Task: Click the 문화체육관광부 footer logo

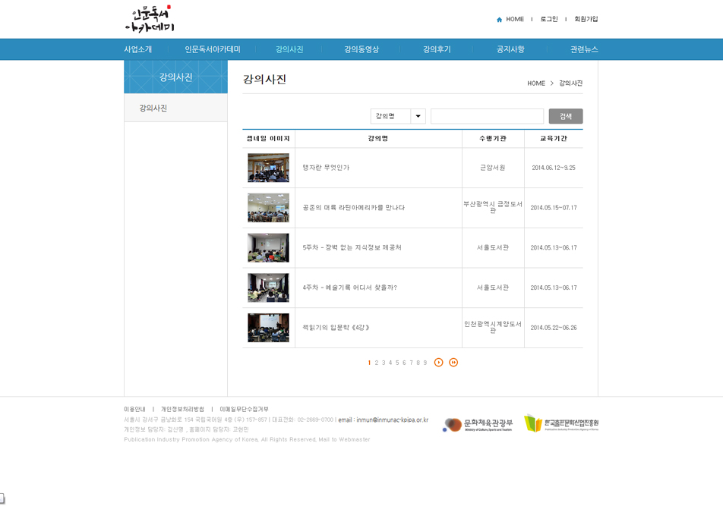Action: (x=478, y=424)
